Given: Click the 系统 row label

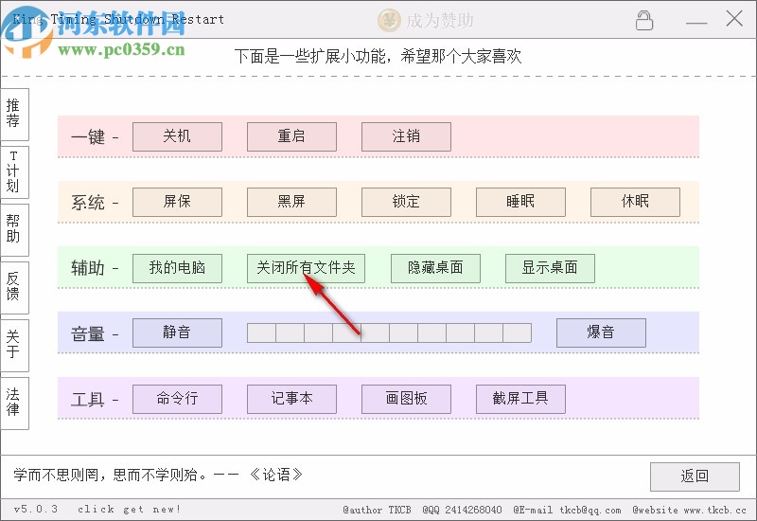Looking at the screenshot, I should 88,203.
